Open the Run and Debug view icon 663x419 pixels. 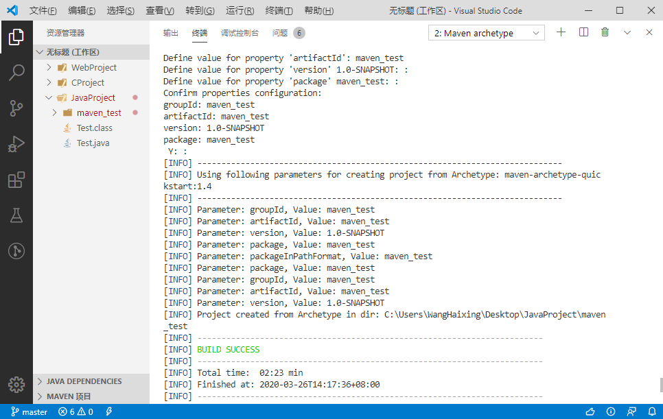pyautogui.click(x=16, y=144)
